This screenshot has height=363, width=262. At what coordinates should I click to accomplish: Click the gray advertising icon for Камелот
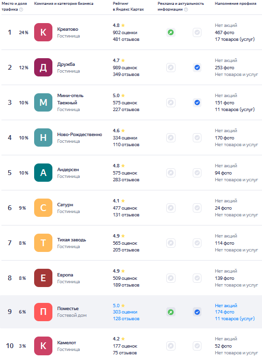(171, 346)
